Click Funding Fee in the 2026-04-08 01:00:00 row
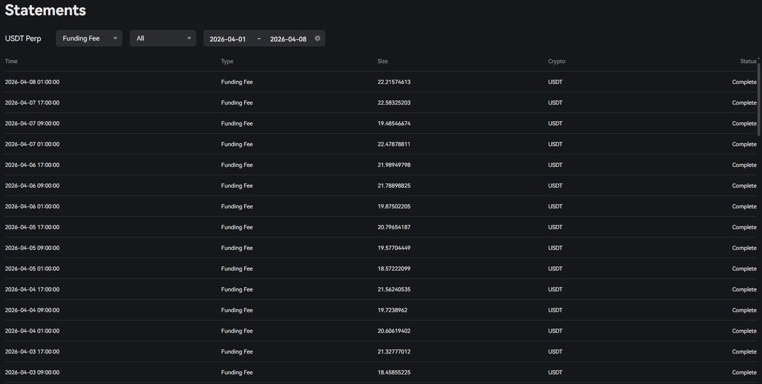The height and width of the screenshot is (384, 762). click(237, 82)
